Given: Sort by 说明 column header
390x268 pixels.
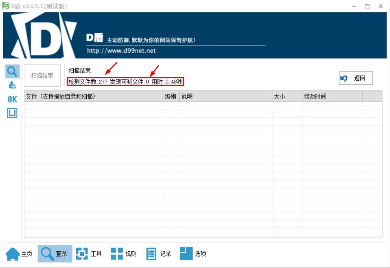Looking at the screenshot, I should click(x=226, y=97).
